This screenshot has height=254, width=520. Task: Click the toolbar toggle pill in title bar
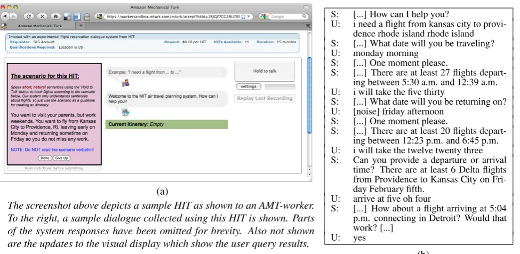pos(306,7)
